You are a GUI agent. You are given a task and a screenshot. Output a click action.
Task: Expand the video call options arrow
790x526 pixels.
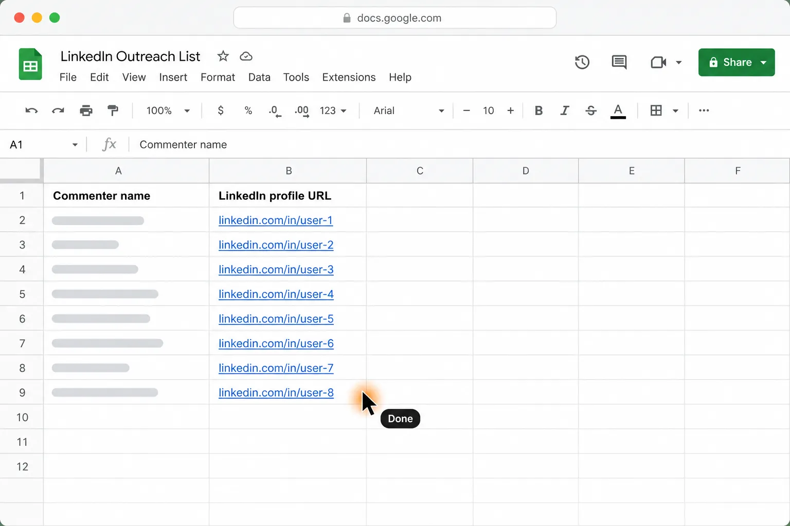(x=679, y=62)
